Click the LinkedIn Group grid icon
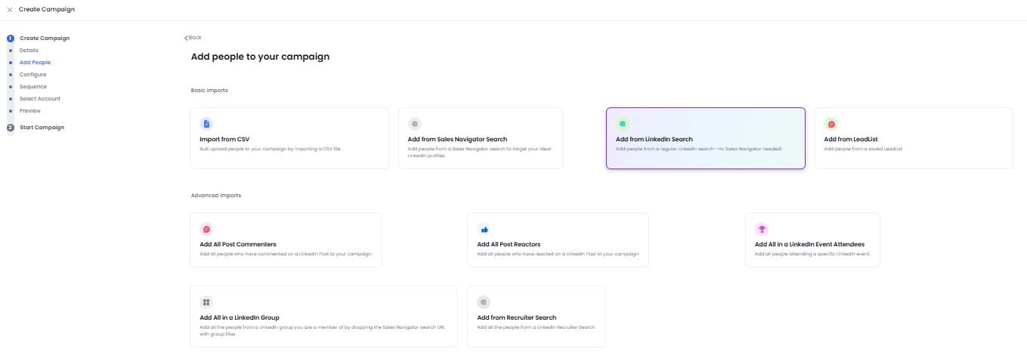Viewport: 1027px width, 359px height. coord(206,302)
